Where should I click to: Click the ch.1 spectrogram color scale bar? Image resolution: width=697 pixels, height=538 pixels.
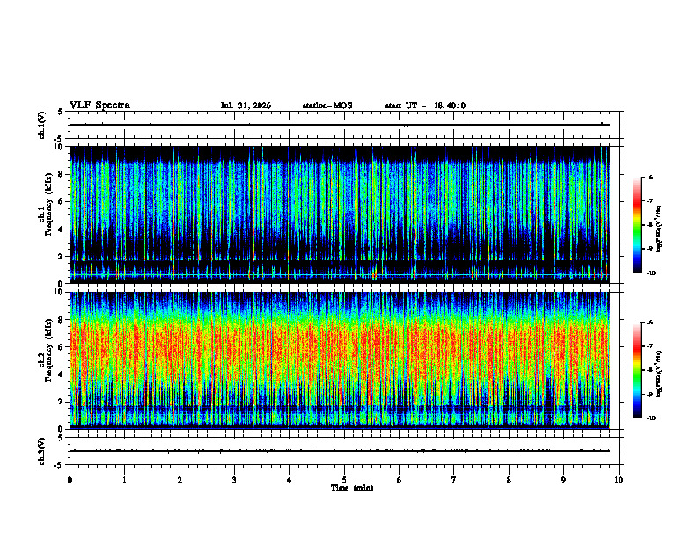tap(636, 225)
